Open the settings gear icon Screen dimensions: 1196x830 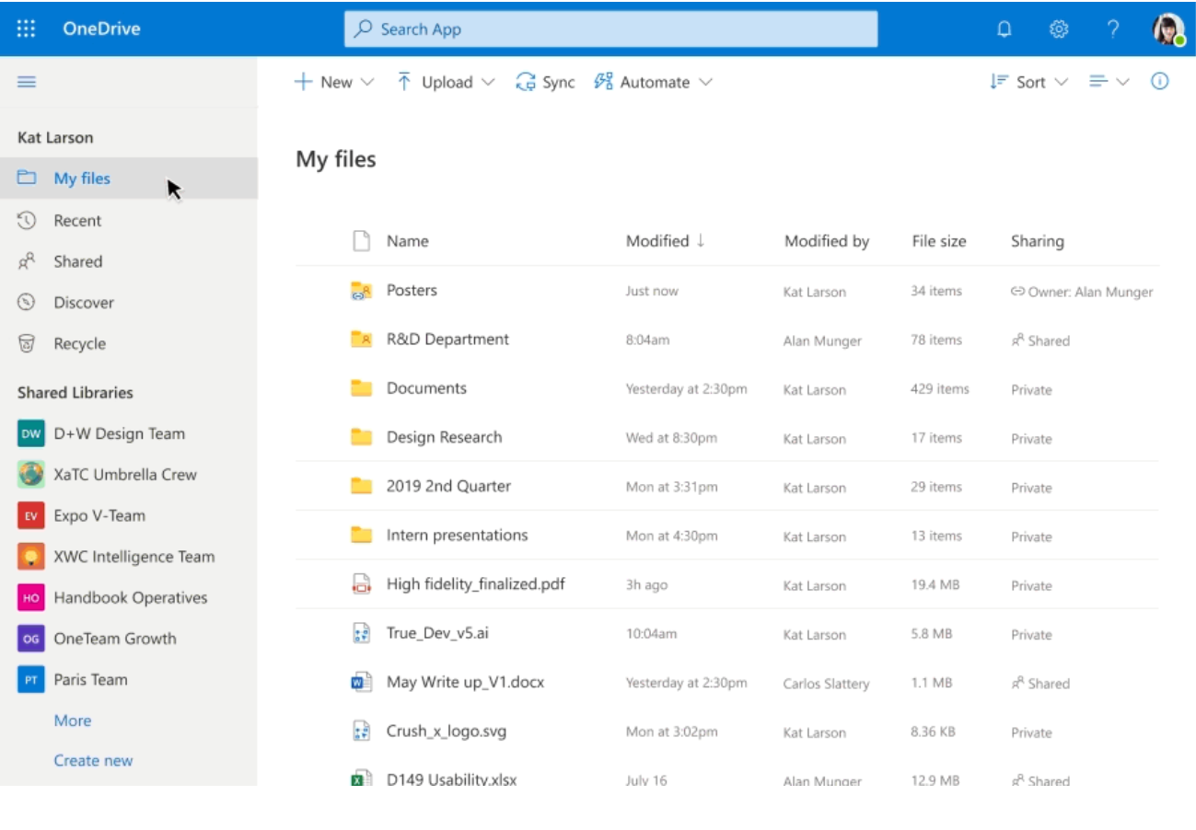pos(1059,29)
